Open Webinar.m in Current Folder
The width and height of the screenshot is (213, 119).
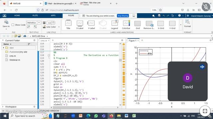coord(15,60)
